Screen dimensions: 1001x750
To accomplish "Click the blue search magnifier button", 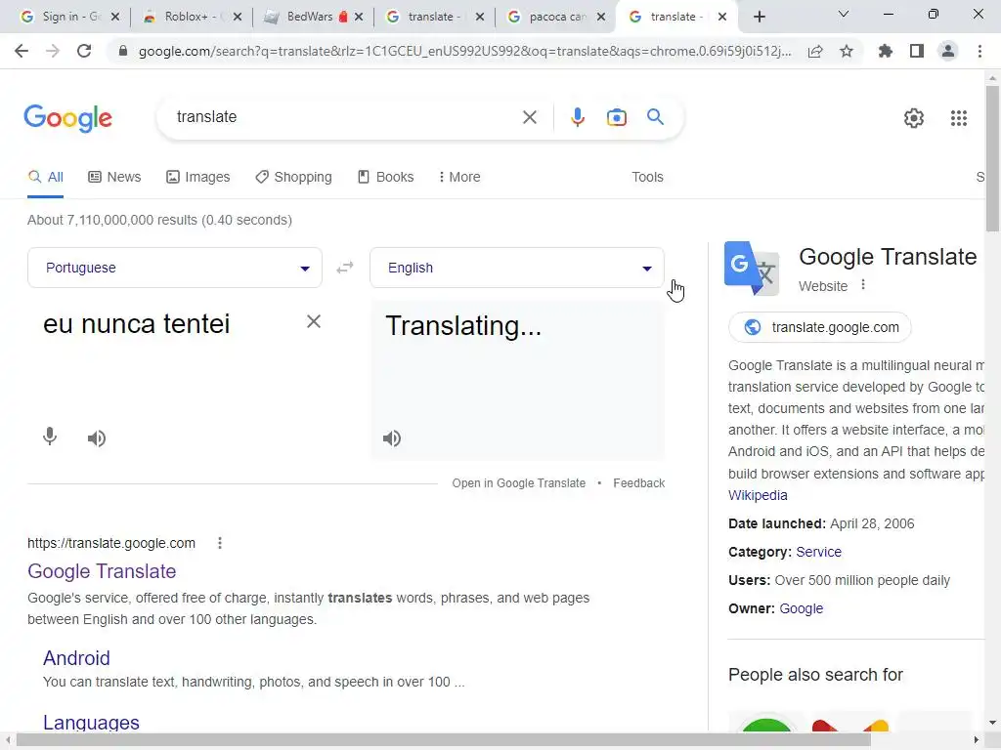I will click(655, 117).
